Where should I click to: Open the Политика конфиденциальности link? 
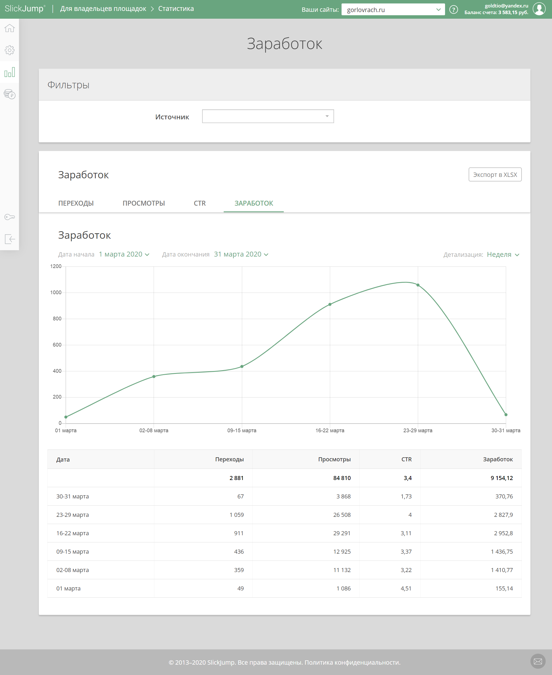coord(352,662)
